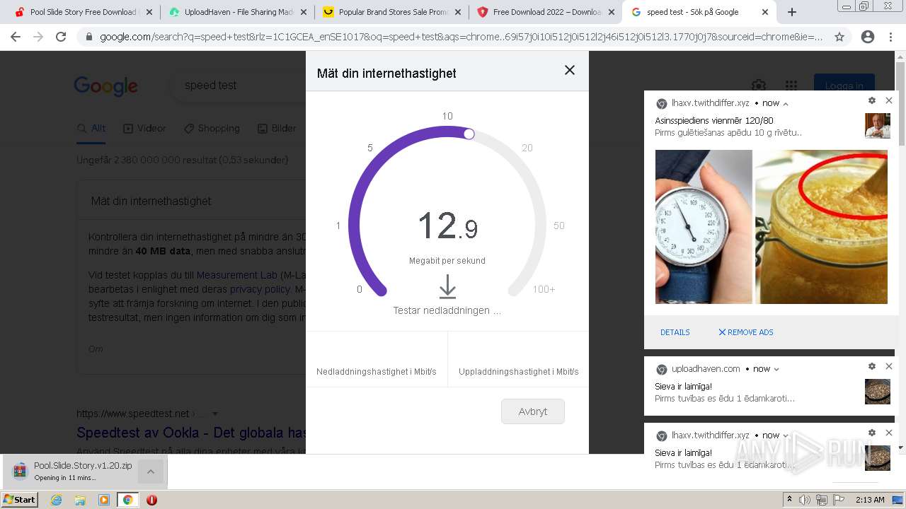The width and height of the screenshot is (906, 509).
Task: Open Google settings gear icon
Action: [x=759, y=86]
